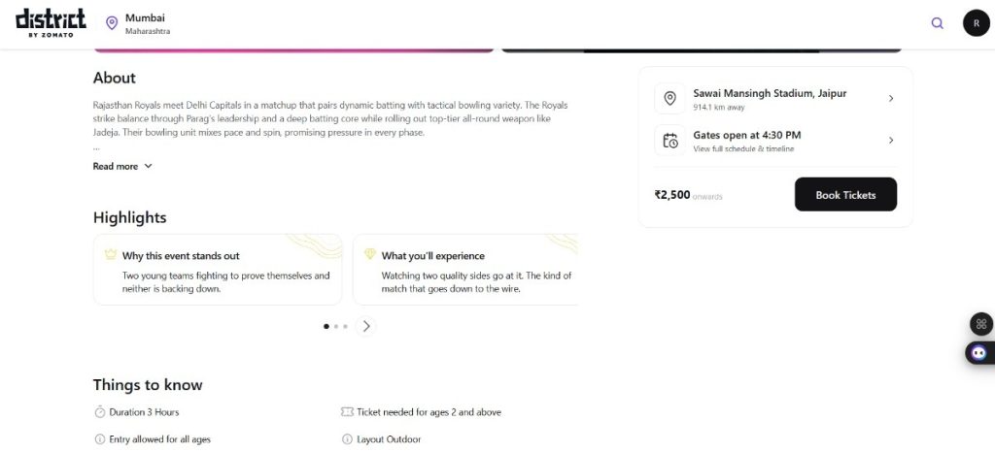Go to next highlights slide arrow

pyautogui.click(x=366, y=327)
